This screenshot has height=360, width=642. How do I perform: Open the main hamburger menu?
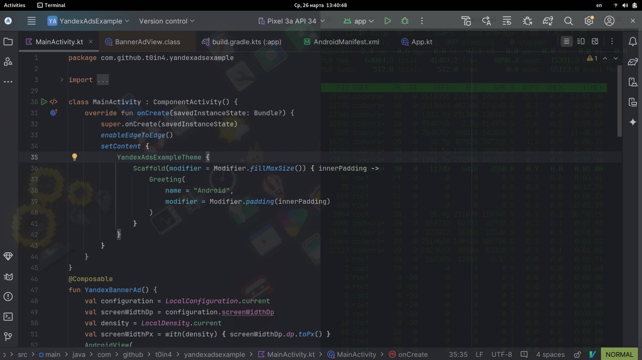point(31,21)
